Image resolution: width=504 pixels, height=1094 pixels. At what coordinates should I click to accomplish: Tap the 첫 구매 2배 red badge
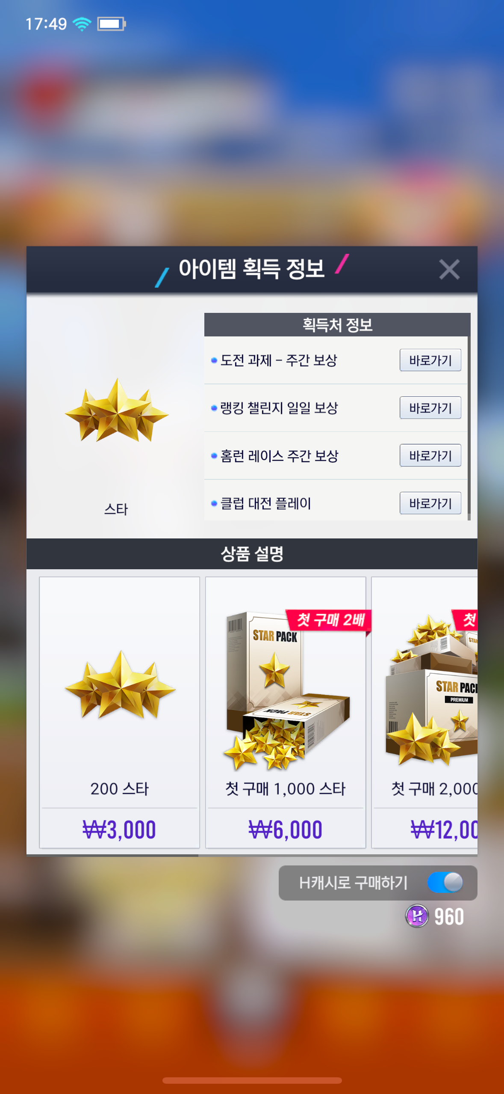click(x=330, y=620)
